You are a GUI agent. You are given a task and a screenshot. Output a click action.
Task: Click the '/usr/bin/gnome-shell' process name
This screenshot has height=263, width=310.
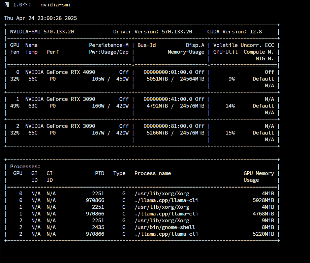(165, 227)
